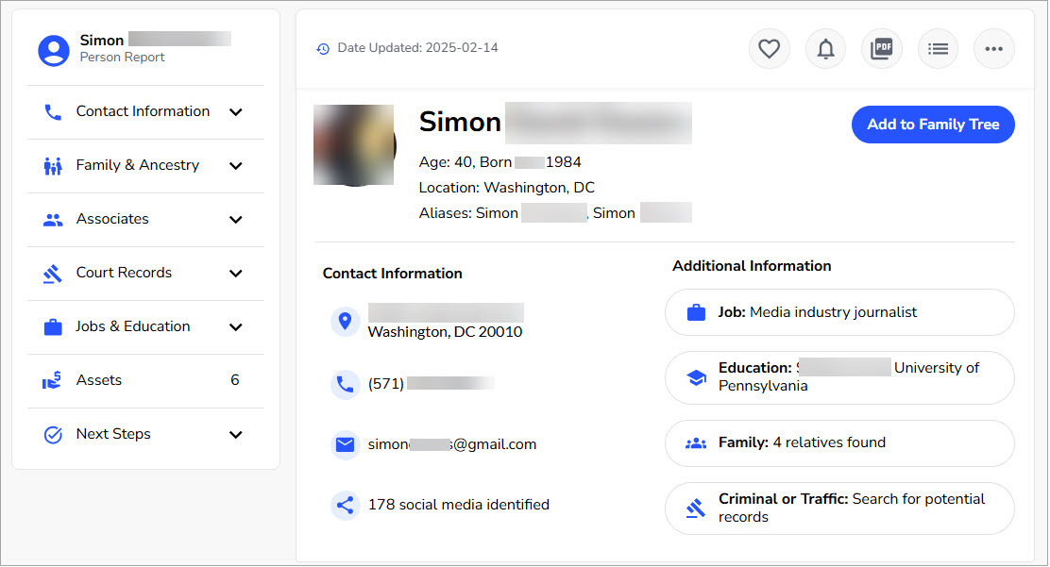Select Jobs & Education in the sidebar
This screenshot has width=1050, height=567.
(132, 326)
